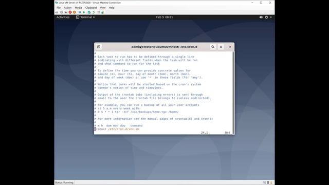Shut down the VM with the red icon

click(70, 12)
